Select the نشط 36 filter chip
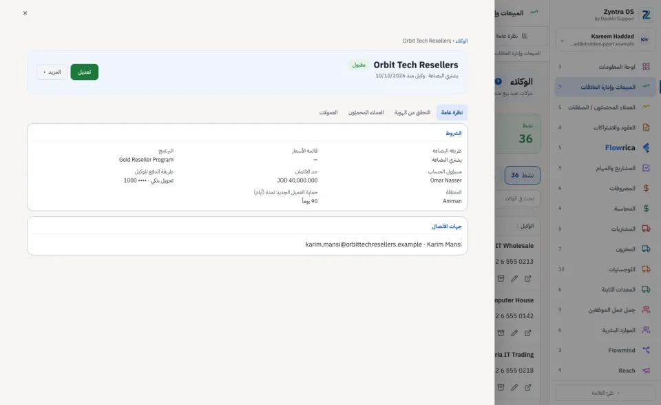This screenshot has height=405, width=661. [523, 175]
